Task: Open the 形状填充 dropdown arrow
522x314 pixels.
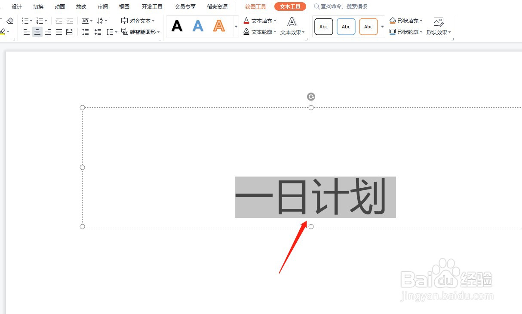Action: pos(421,21)
